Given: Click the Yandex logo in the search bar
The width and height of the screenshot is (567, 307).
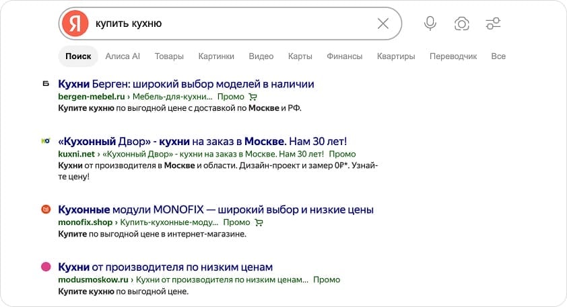Looking at the screenshot, I should click(75, 24).
